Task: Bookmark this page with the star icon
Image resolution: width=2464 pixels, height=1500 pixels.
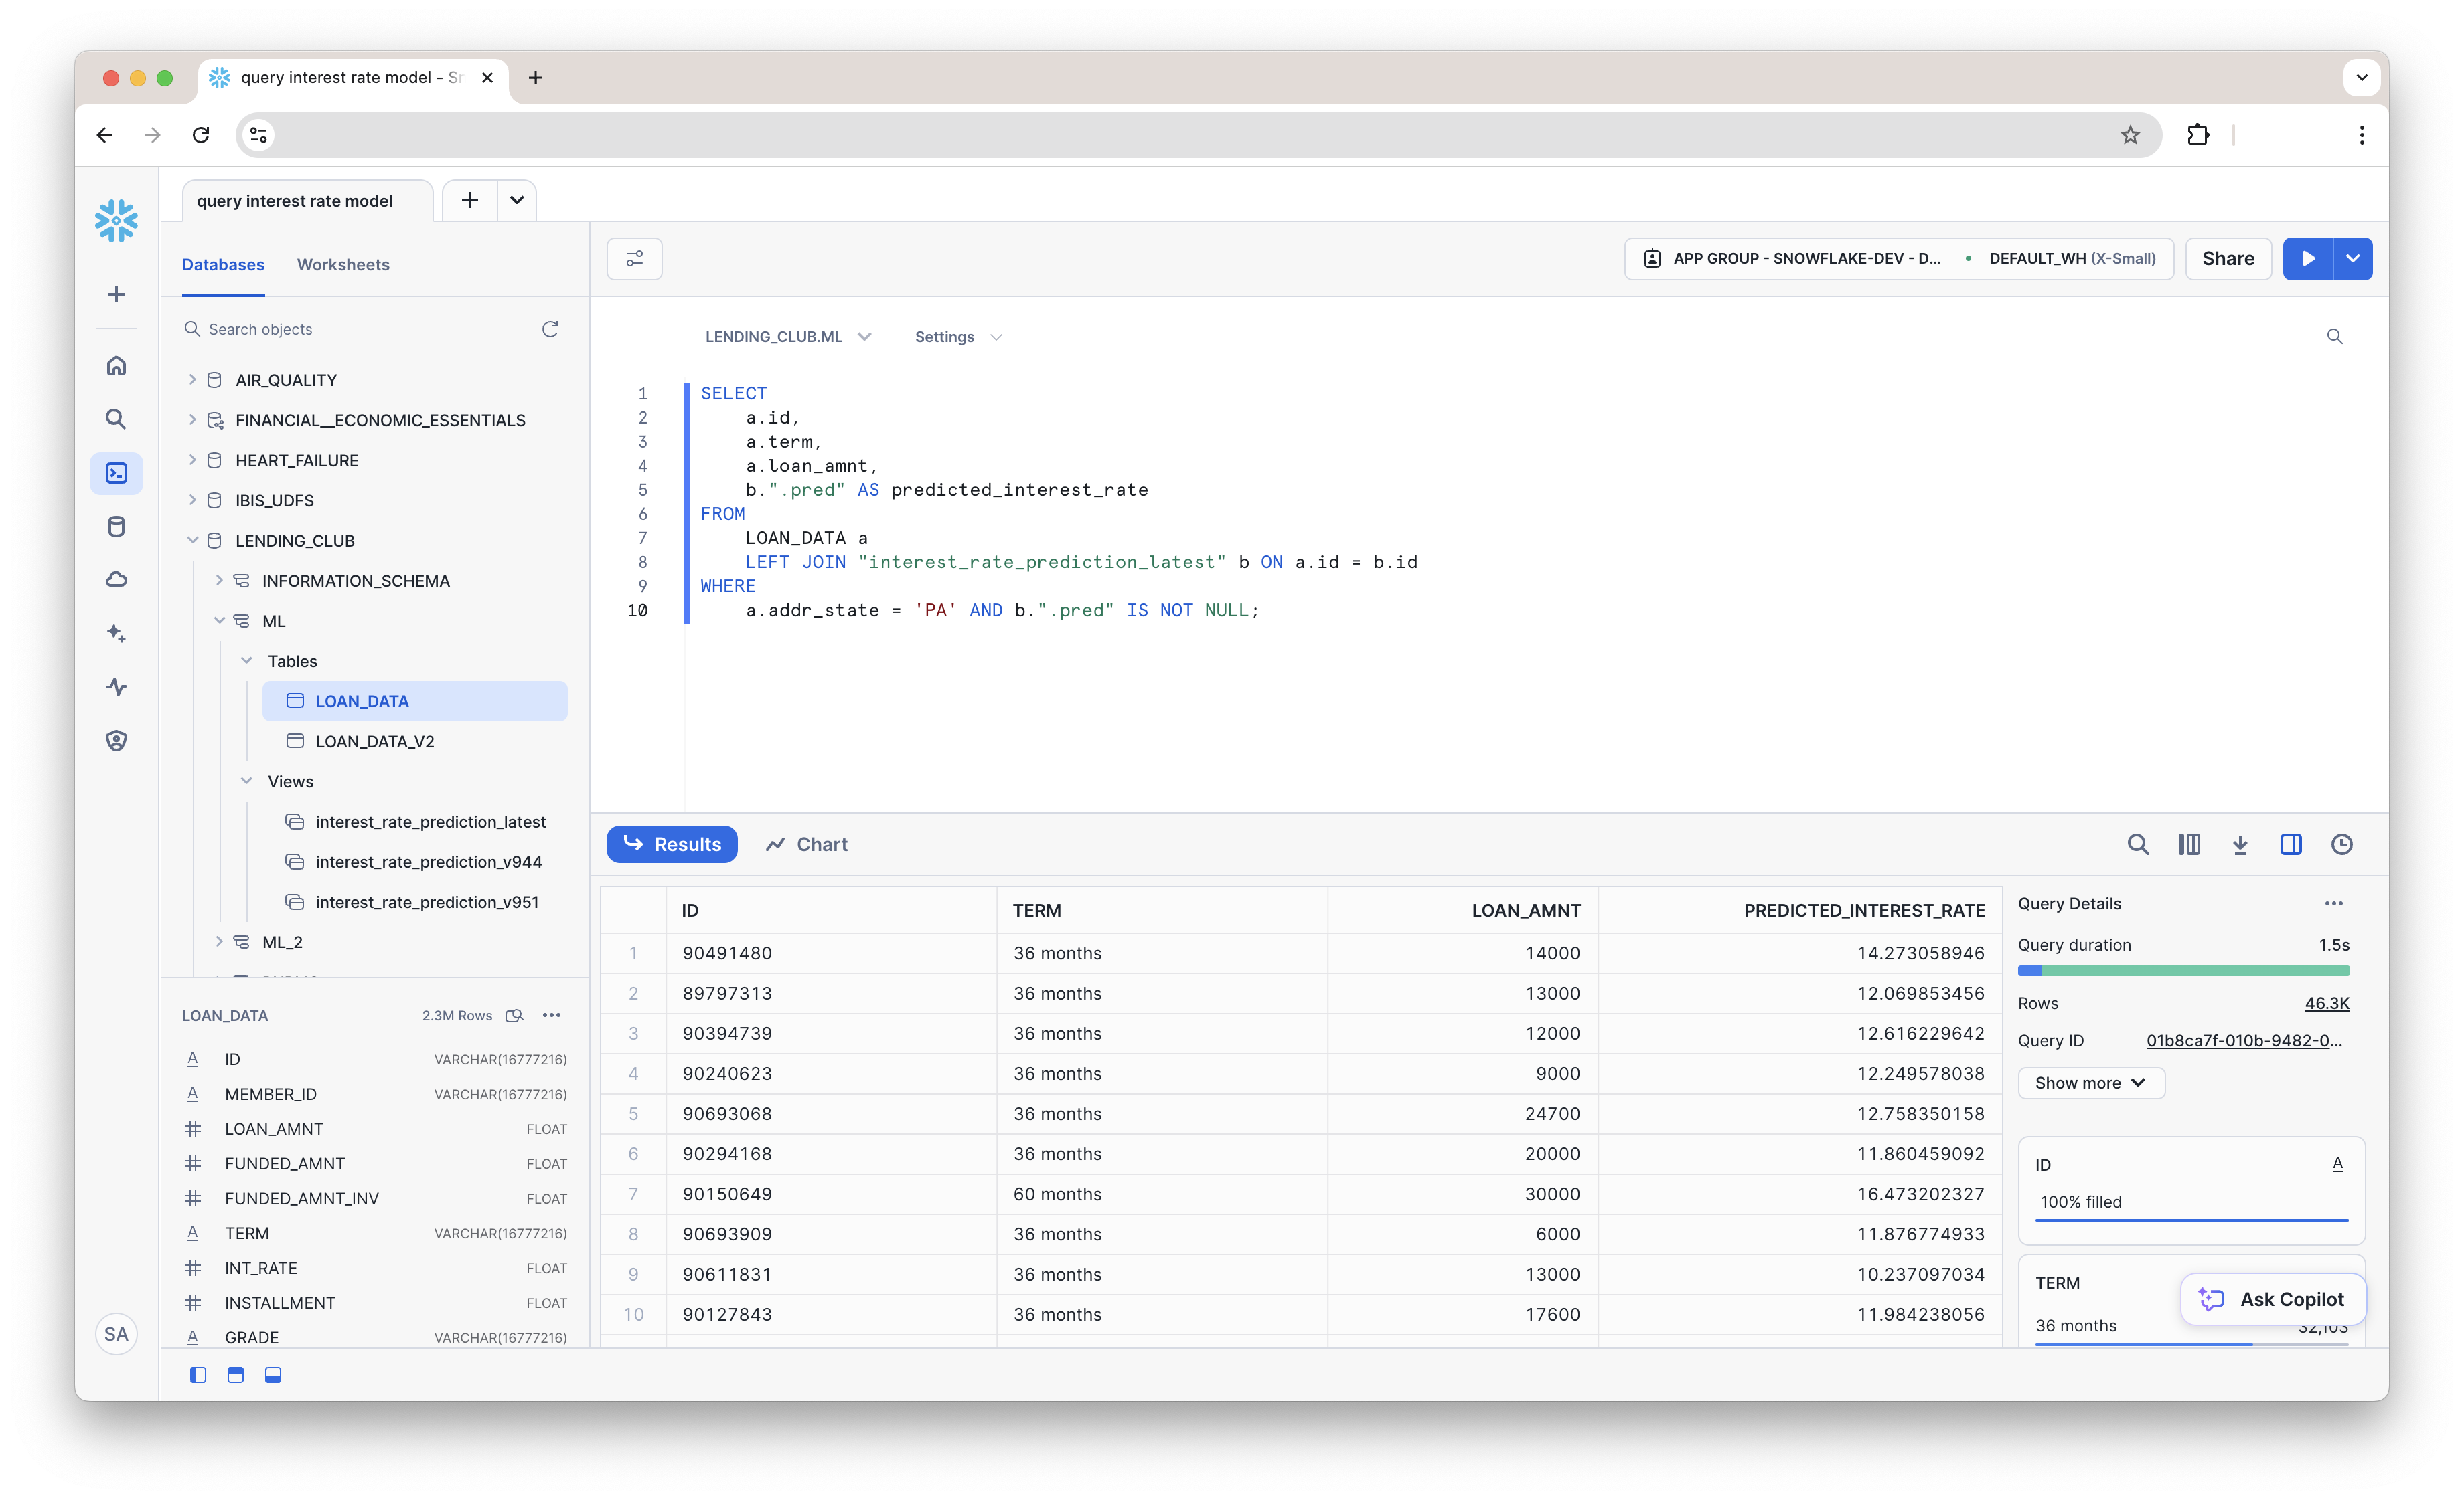Action: 2130,135
